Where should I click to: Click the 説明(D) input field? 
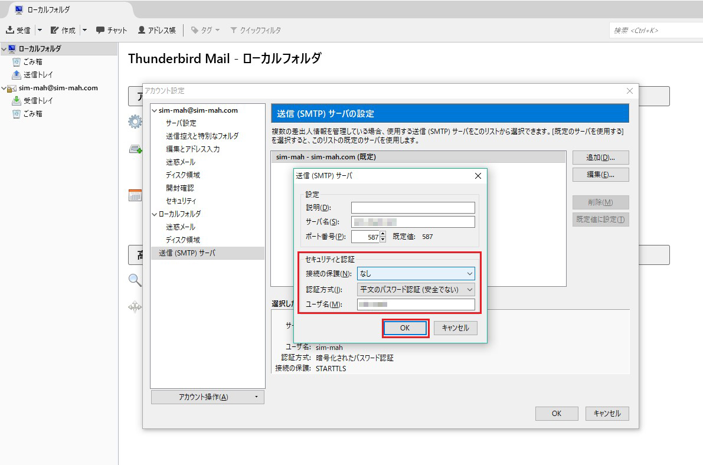coord(413,208)
